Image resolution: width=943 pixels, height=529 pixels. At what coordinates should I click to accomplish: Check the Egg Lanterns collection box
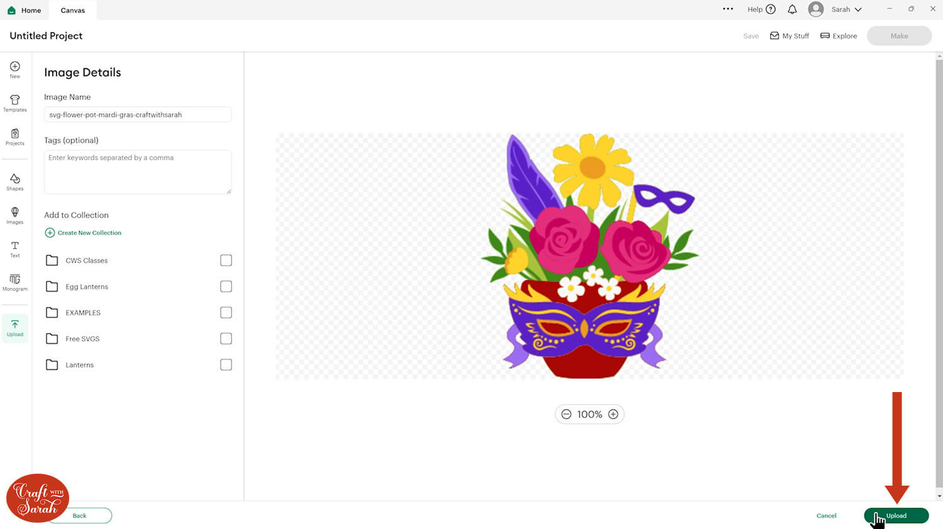pyautogui.click(x=226, y=286)
